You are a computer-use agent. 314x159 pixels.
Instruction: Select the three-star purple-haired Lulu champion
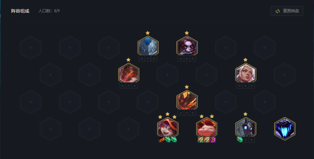point(168,127)
